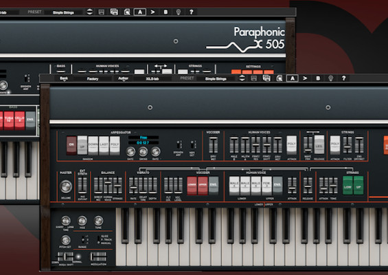Click the strings green UP button
Image resolution: width=388 pixels, height=275 pixels.
358,186
